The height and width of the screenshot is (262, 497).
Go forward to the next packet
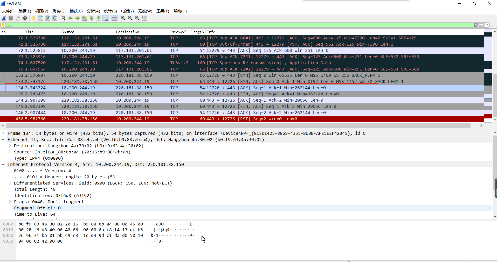pos(77,18)
